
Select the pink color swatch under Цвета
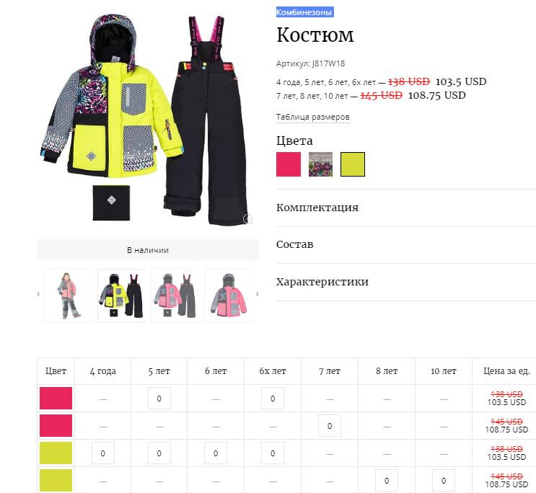click(x=289, y=164)
